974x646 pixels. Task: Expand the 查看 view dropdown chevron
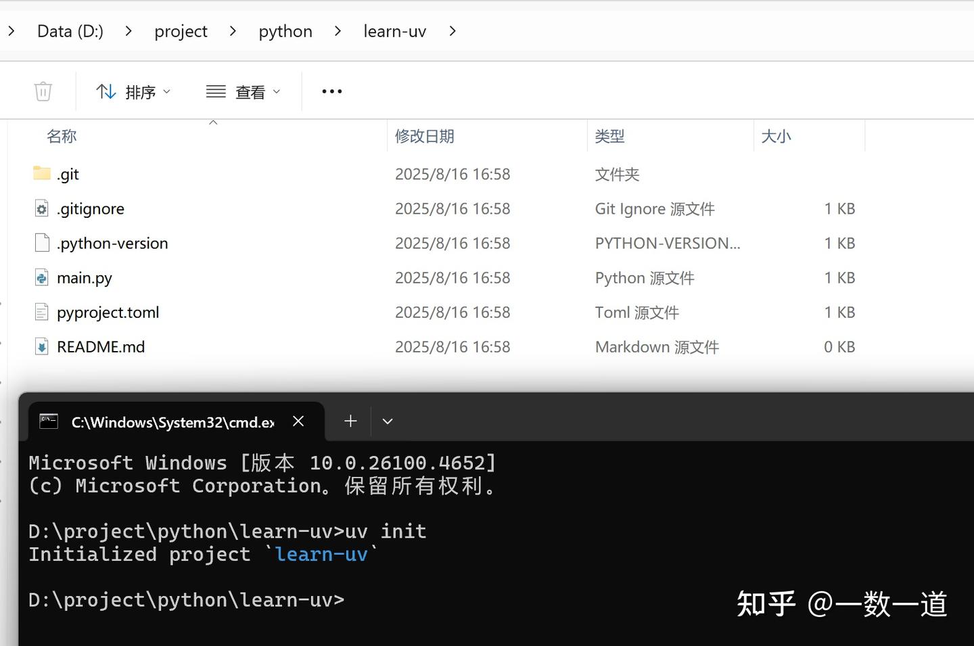tap(276, 91)
